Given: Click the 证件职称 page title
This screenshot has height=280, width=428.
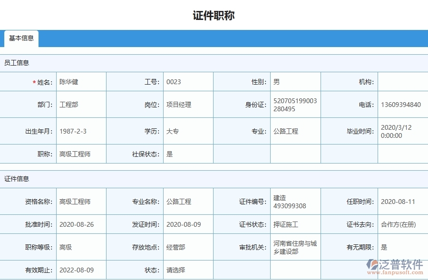Looking at the screenshot, I should coord(214,14).
